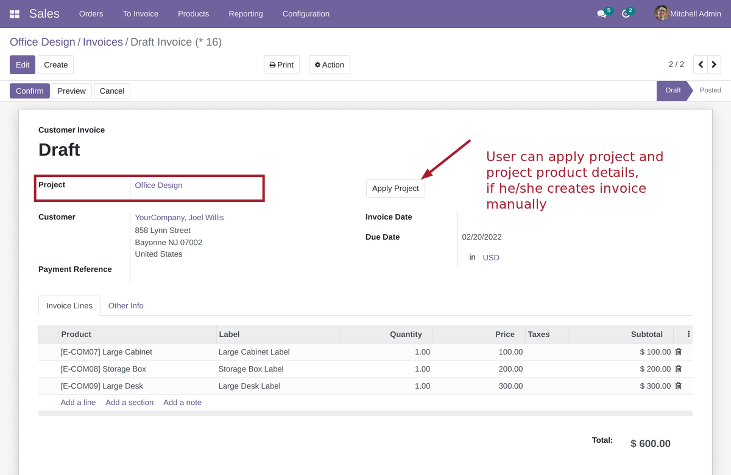The height and width of the screenshot is (475, 731).
Task: Switch to the Other Info tab
Action: click(125, 305)
